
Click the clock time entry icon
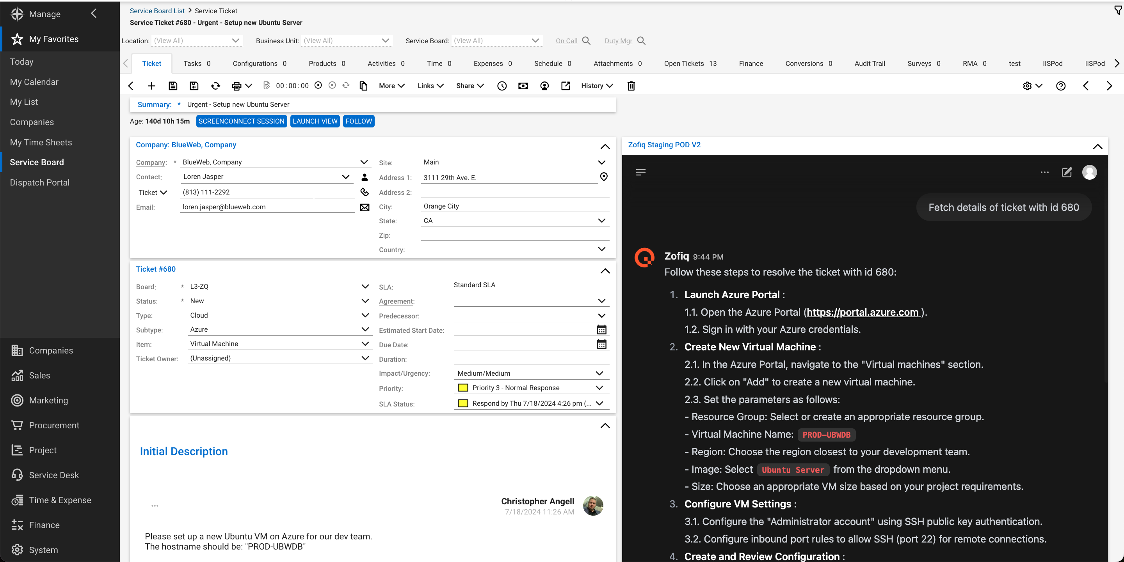502,86
